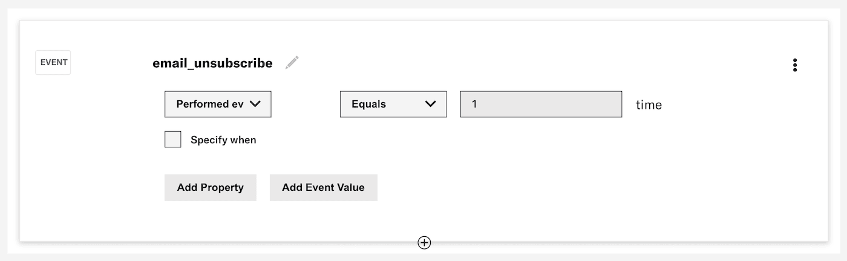Expand the Equals comparison dropdown

coord(393,104)
